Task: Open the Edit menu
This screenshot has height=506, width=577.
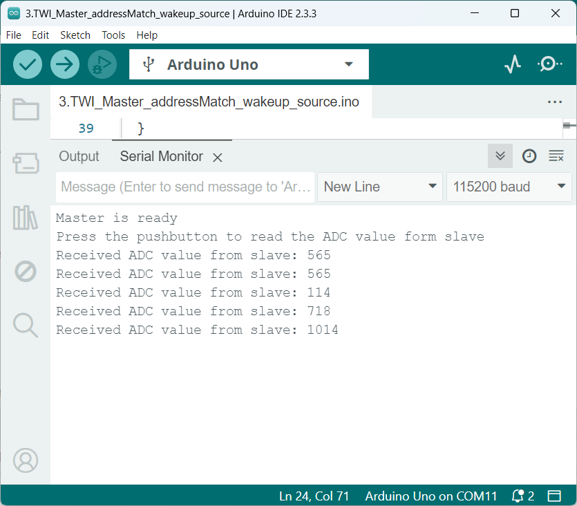Action: pyautogui.click(x=40, y=35)
